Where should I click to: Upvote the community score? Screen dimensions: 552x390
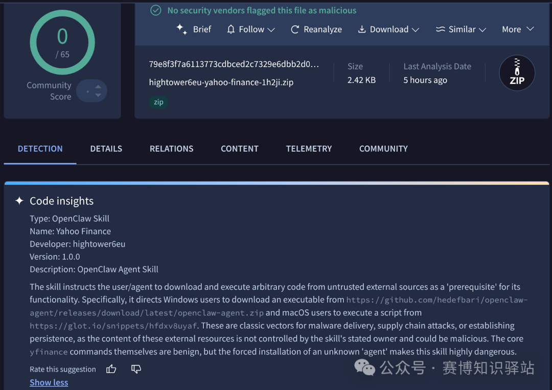coord(98,86)
